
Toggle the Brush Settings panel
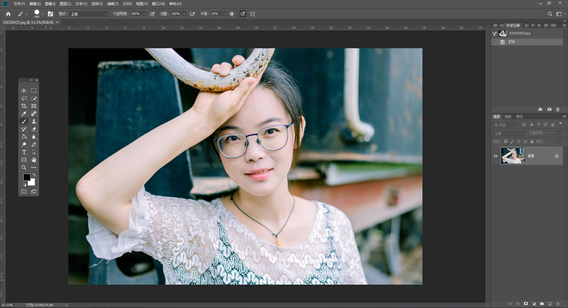pos(51,14)
